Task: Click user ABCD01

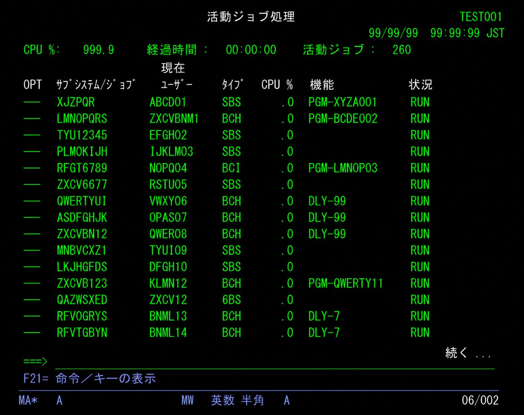Action: coord(168,102)
